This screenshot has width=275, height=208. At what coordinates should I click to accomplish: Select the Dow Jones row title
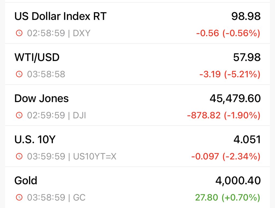(x=42, y=99)
